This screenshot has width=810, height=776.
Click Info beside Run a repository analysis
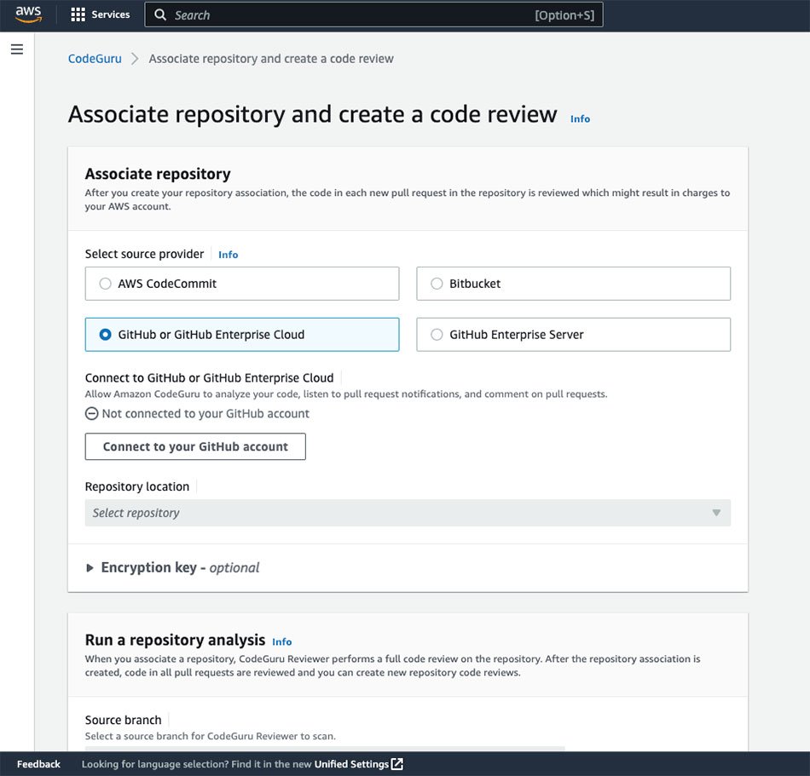point(281,641)
